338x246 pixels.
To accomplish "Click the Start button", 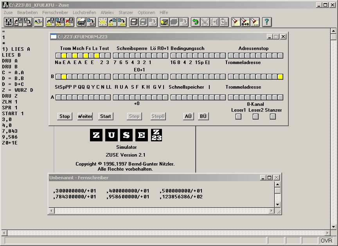I will click(106, 116).
